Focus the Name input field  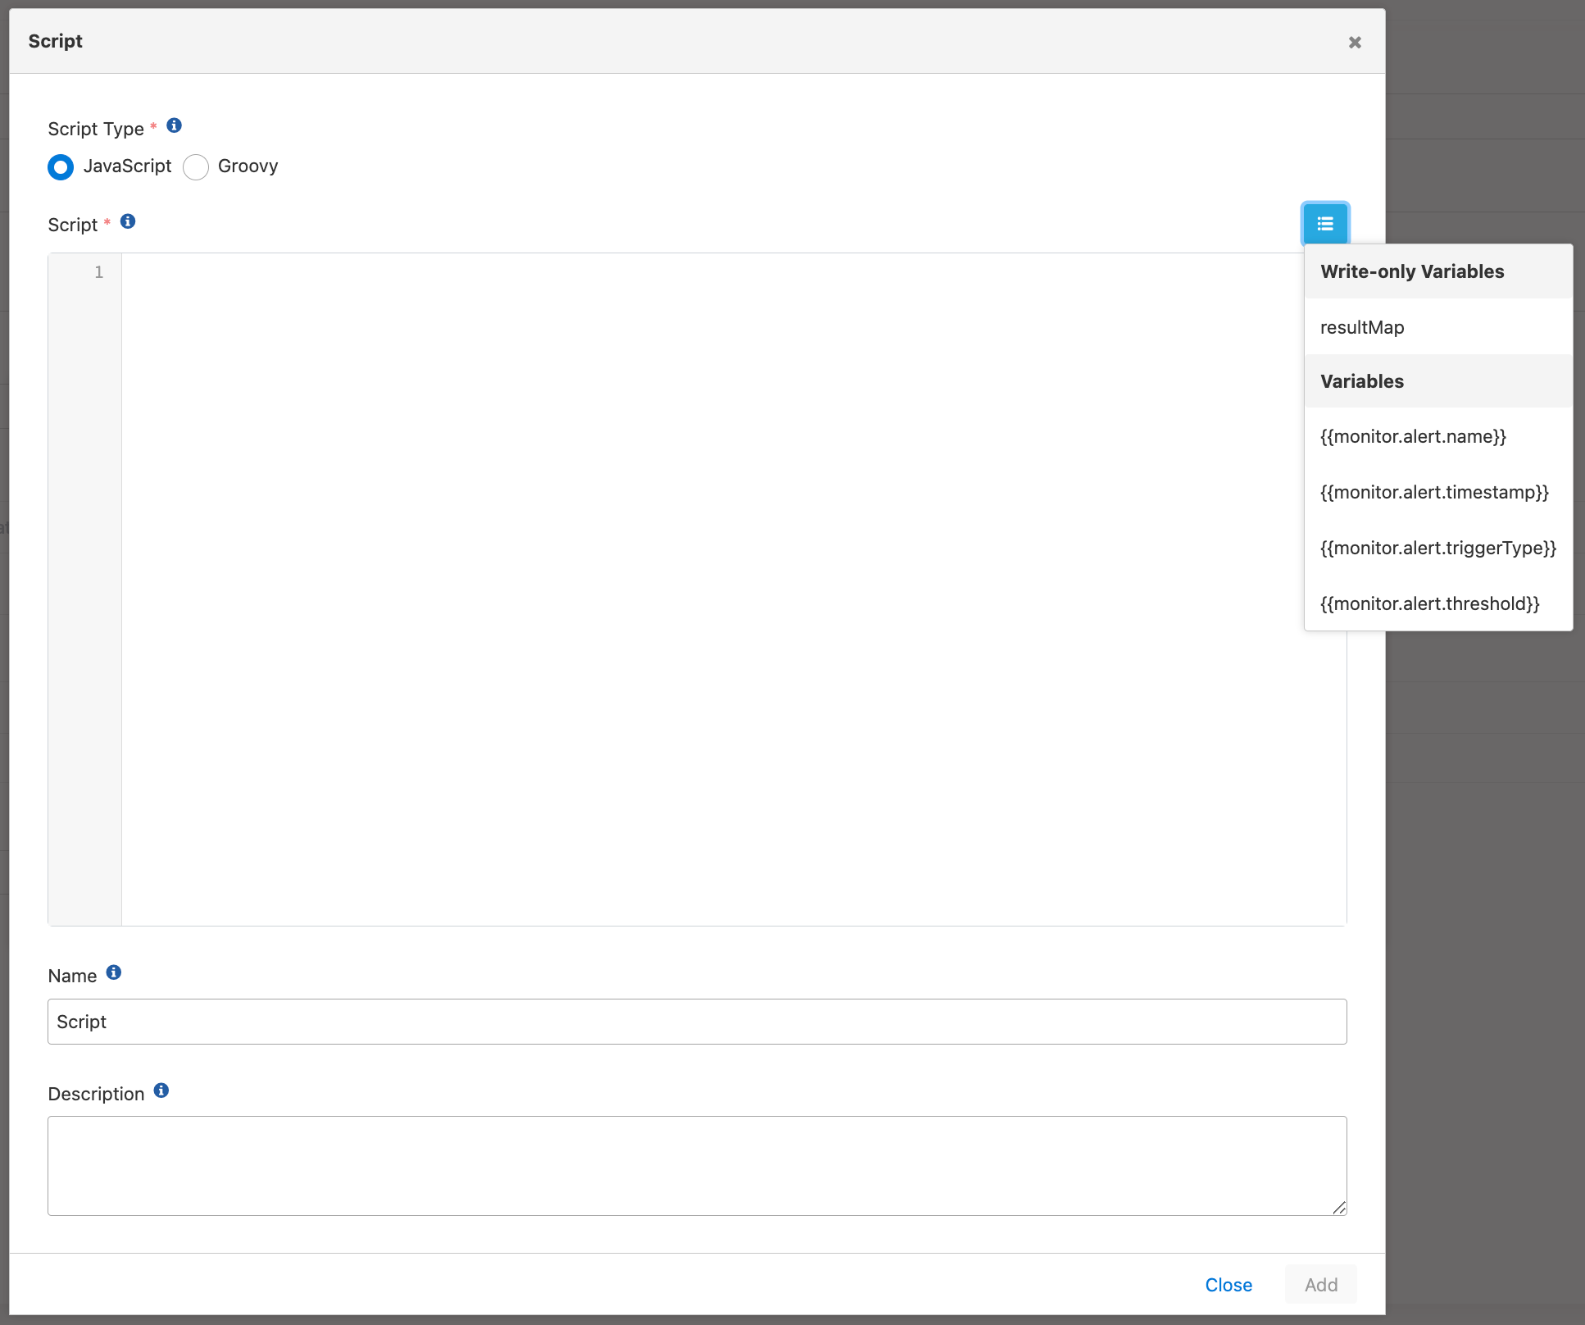[697, 1022]
